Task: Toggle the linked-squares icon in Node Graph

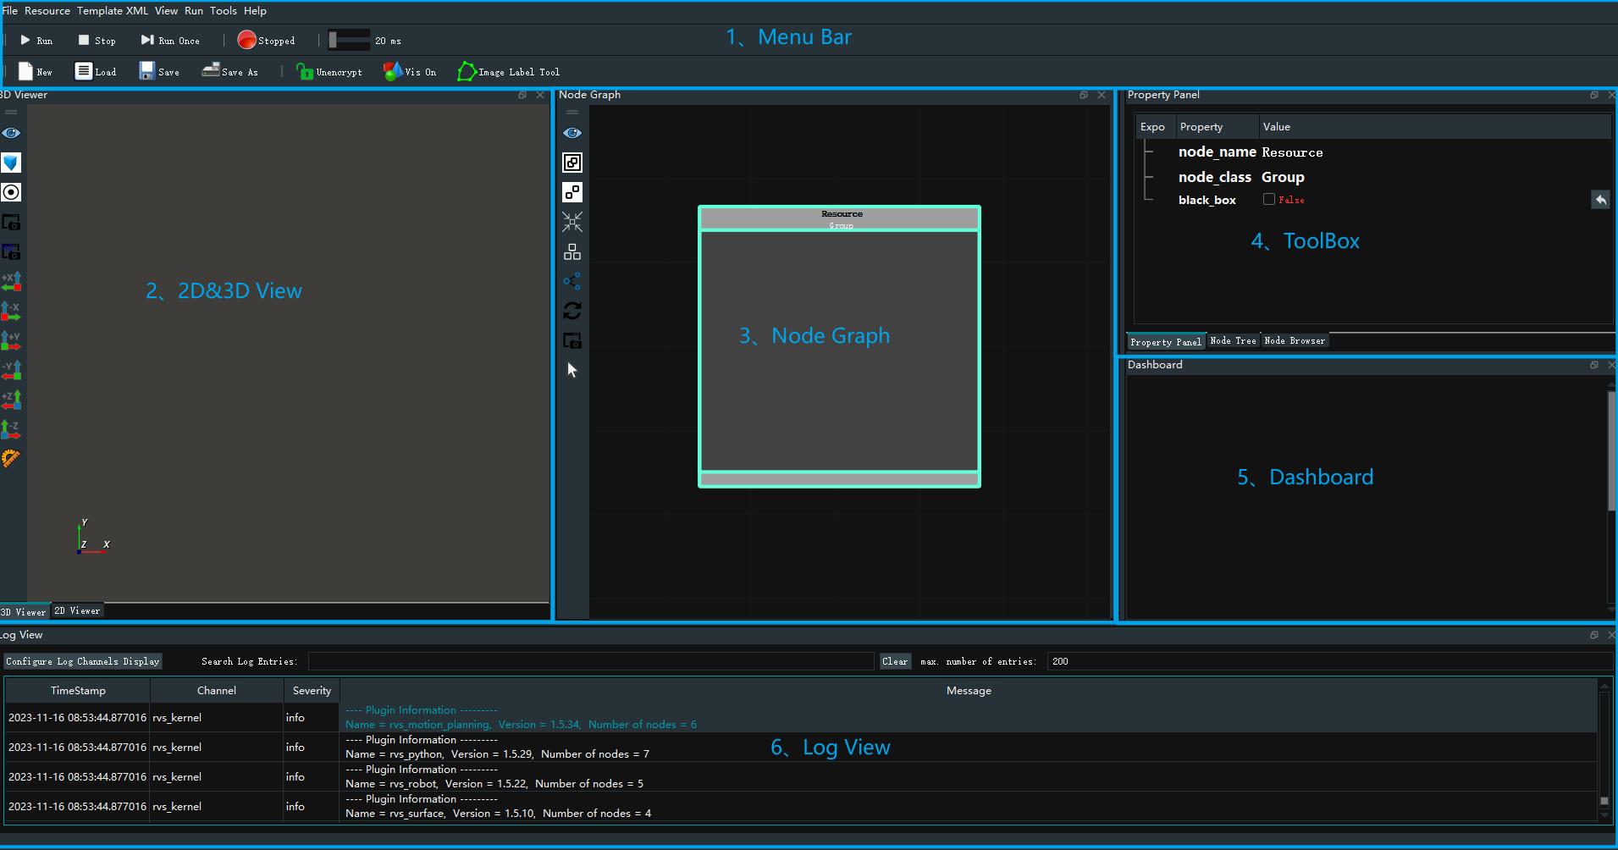Action: tap(572, 163)
